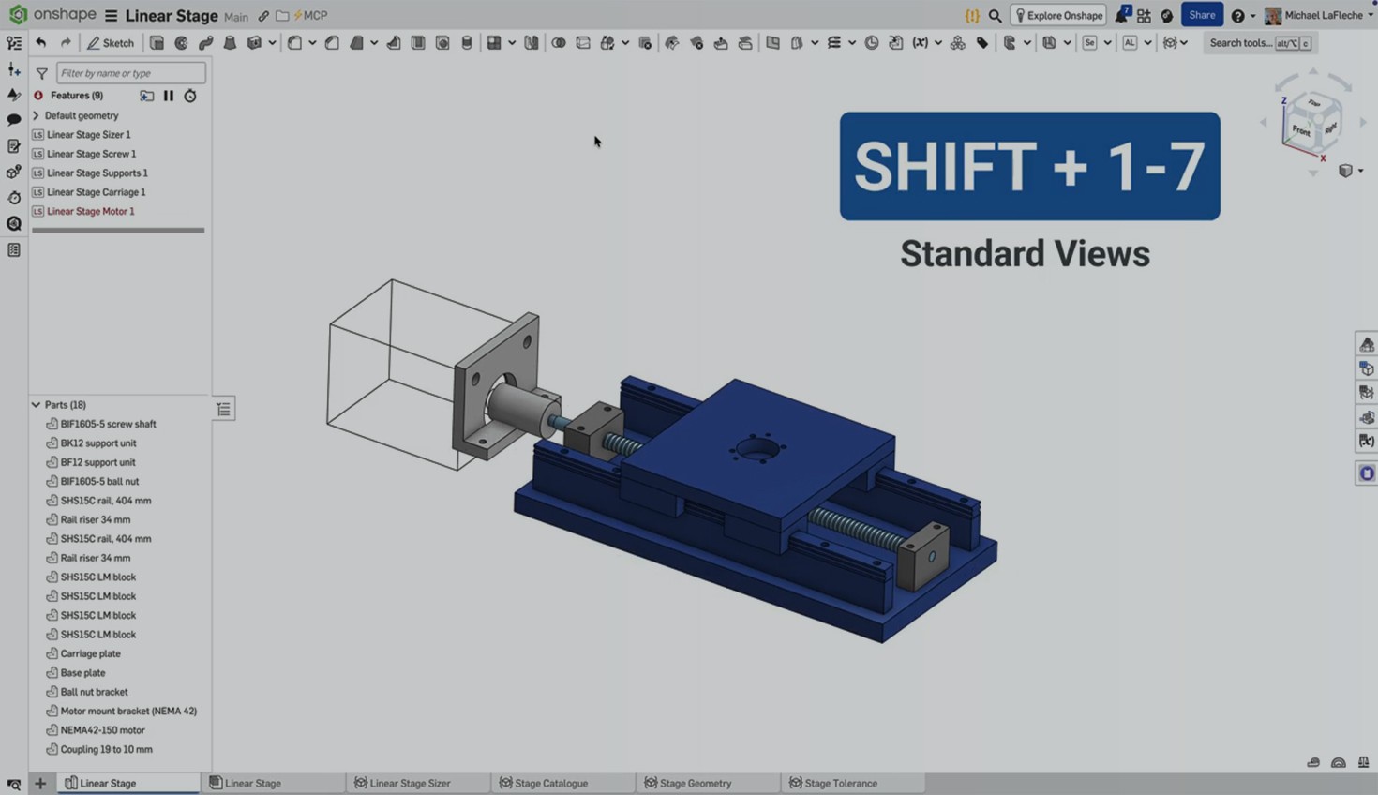Select the Revolve tool icon
Image resolution: width=1378 pixels, height=795 pixels.
pyautogui.click(x=181, y=43)
